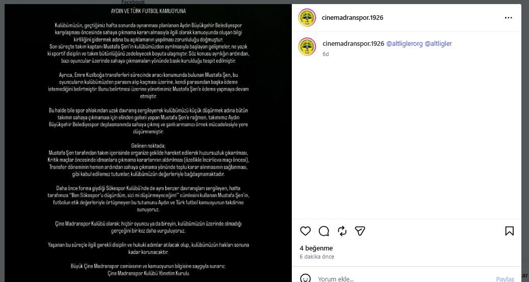Click the 6 dakika önce timestamp
529x282 pixels.
pos(317,257)
